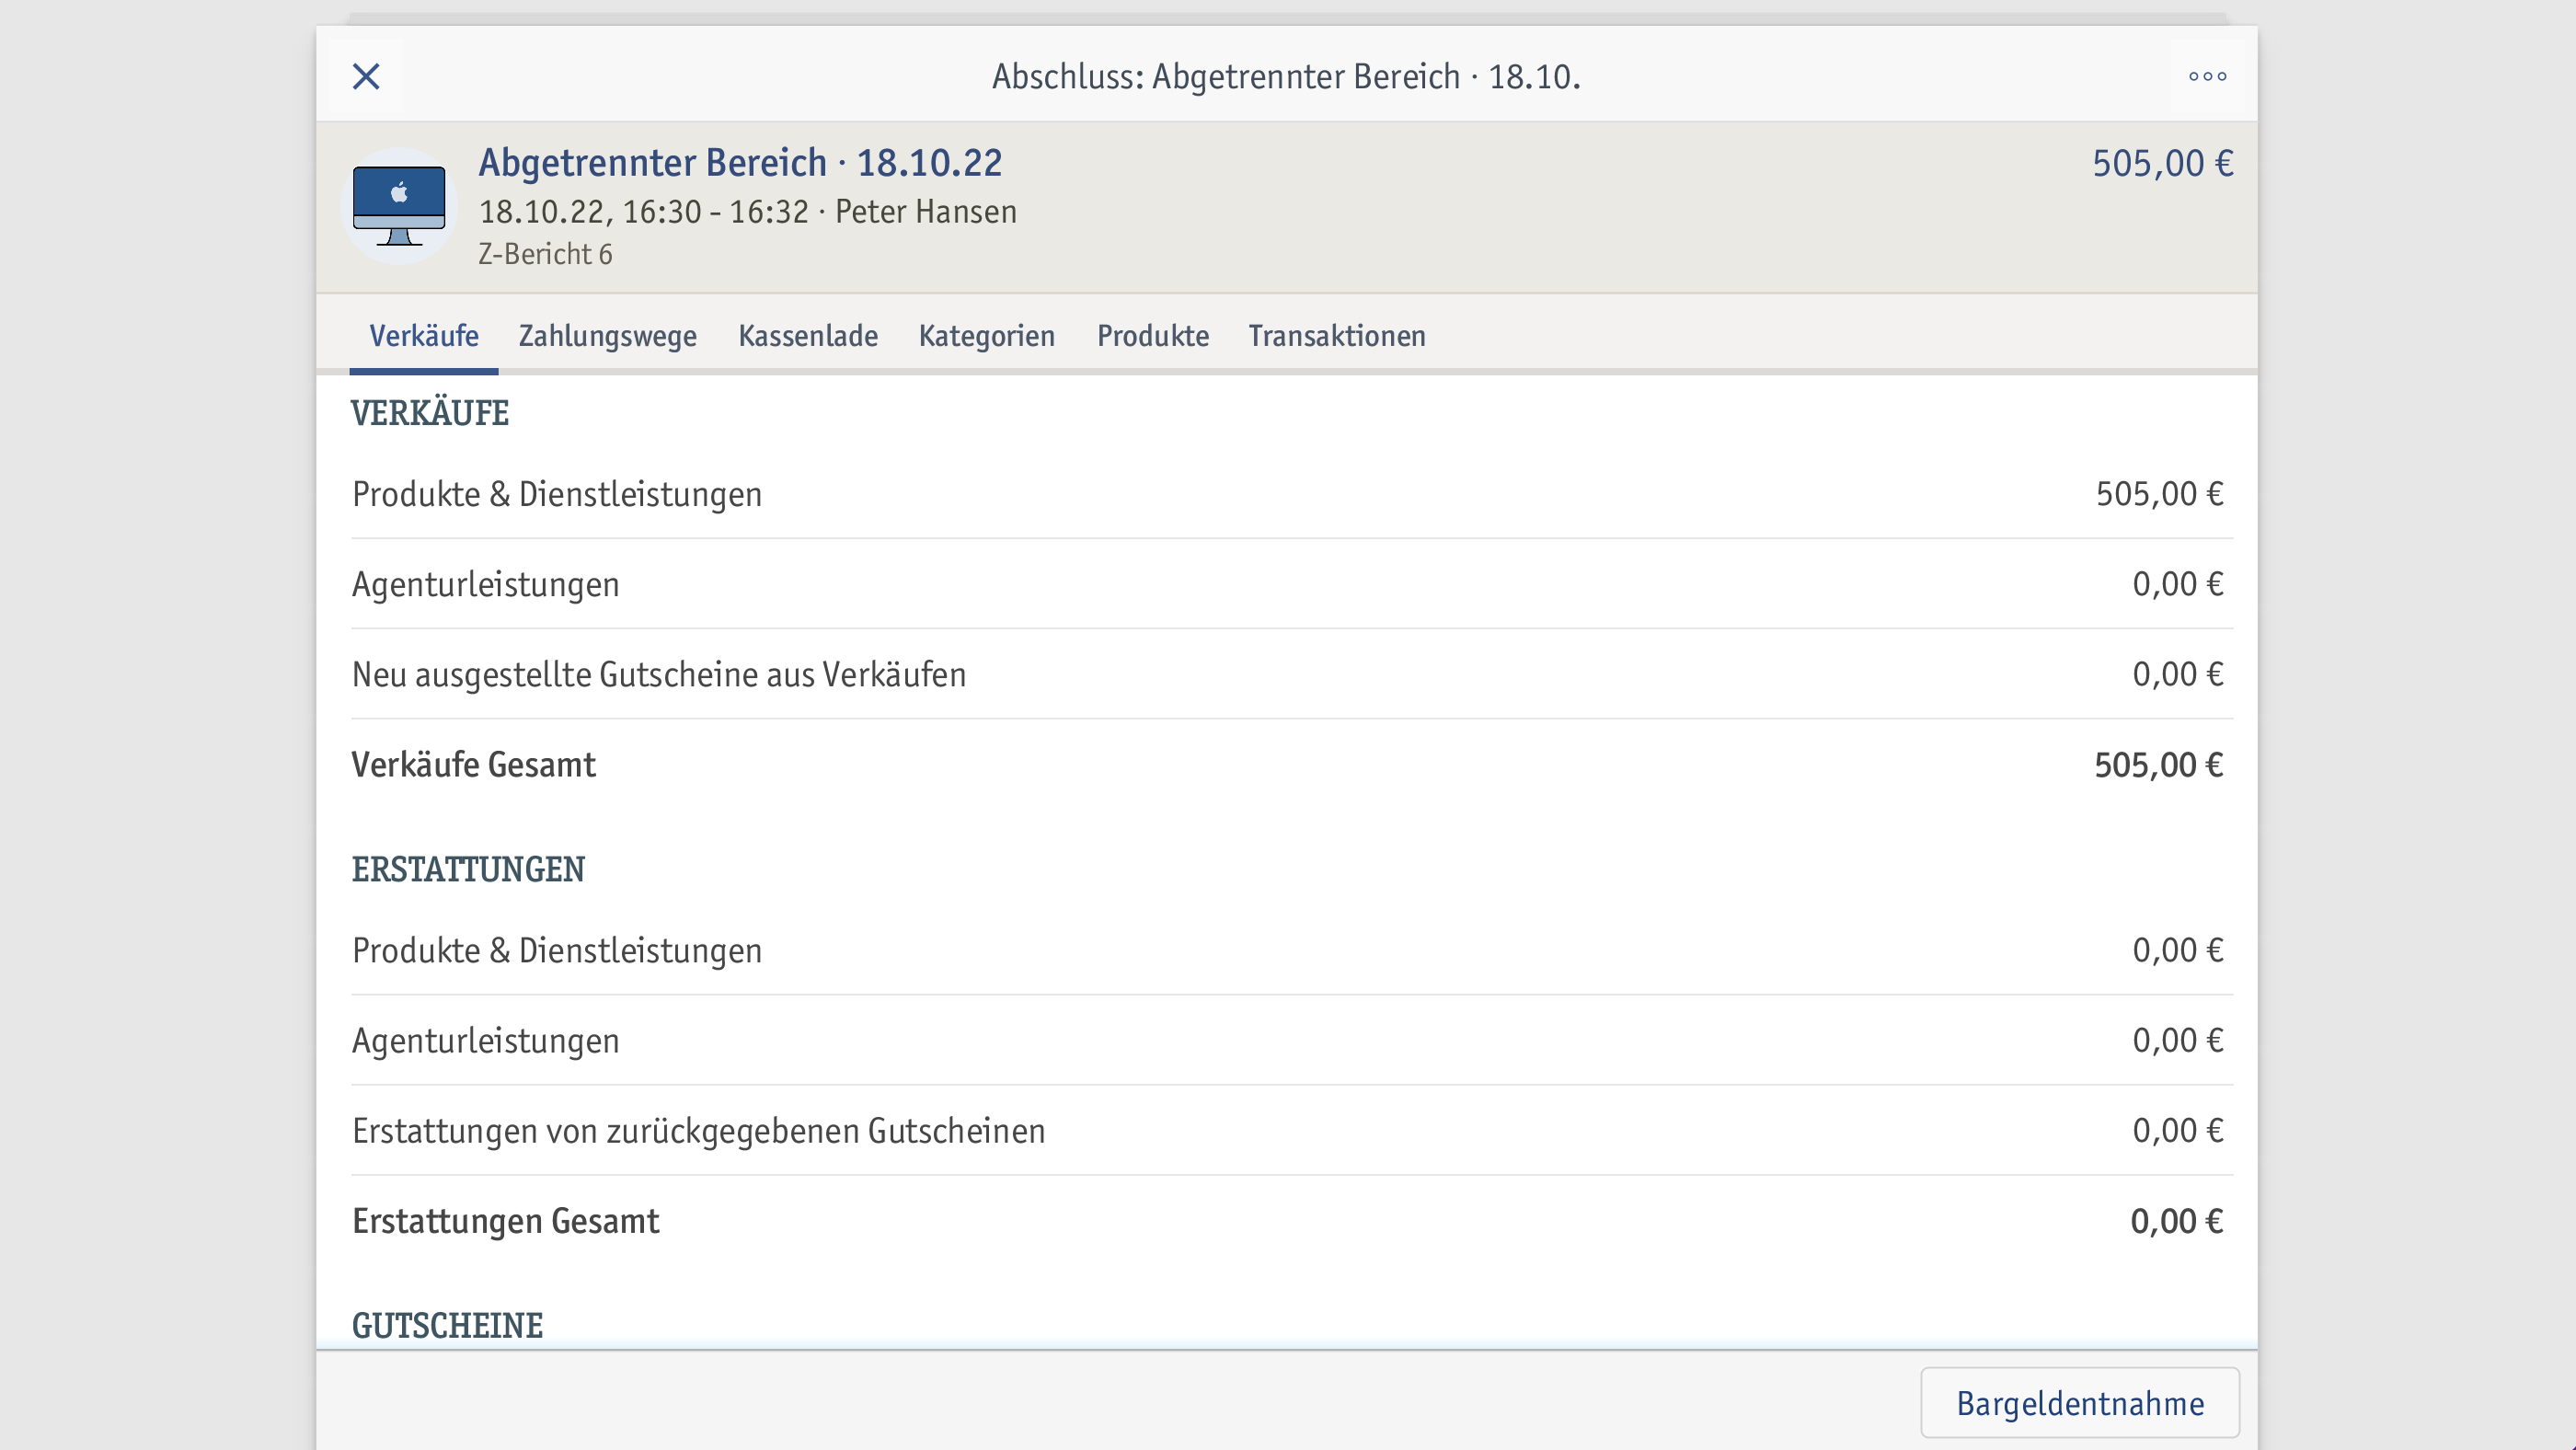The height and width of the screenshot is (1450, 2576).
Task: Show the Transaktionen tab
Action: point(1337,336)
